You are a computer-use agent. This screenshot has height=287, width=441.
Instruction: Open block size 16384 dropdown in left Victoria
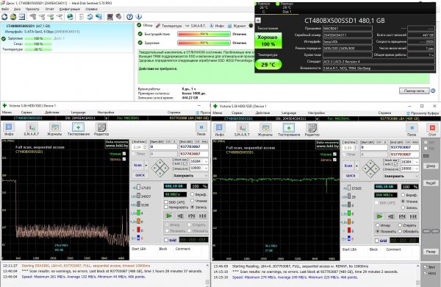[206, 161]
